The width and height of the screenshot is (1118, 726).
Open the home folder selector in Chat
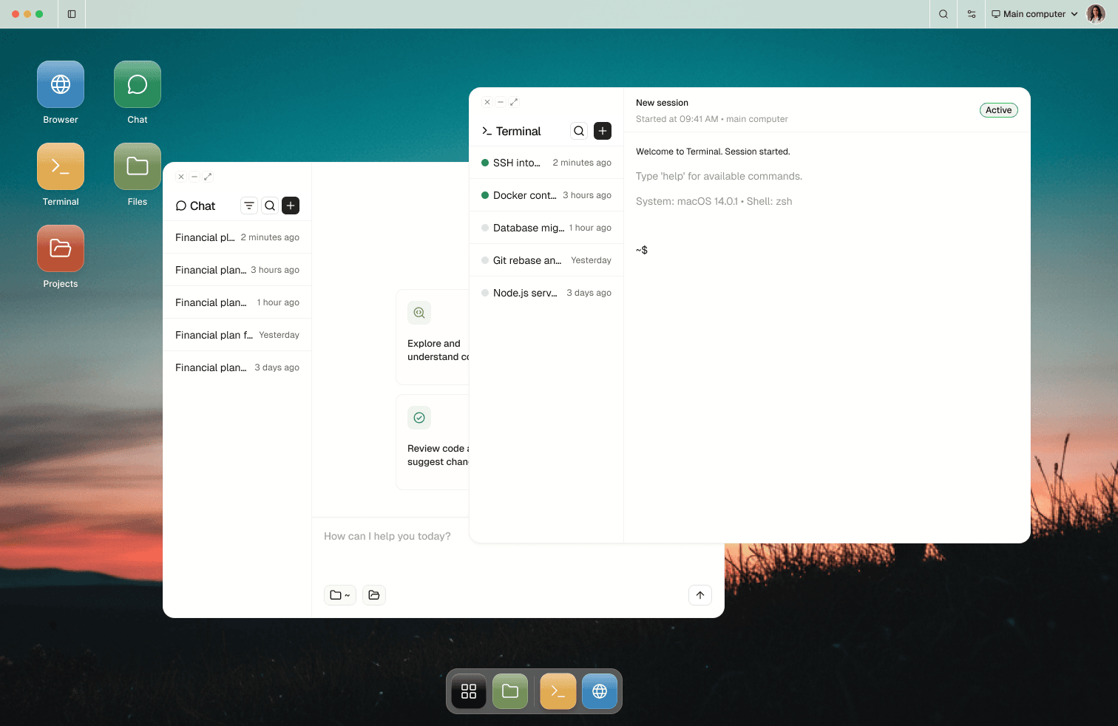[340, 595]
